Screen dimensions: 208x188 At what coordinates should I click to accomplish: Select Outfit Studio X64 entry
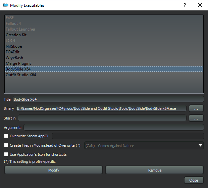coord(104,75)
